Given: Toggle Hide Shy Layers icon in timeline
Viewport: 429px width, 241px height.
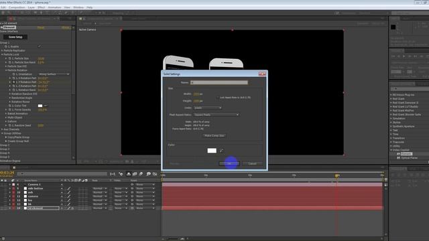Looking at the screenshot, I should (x=128, y=174).
